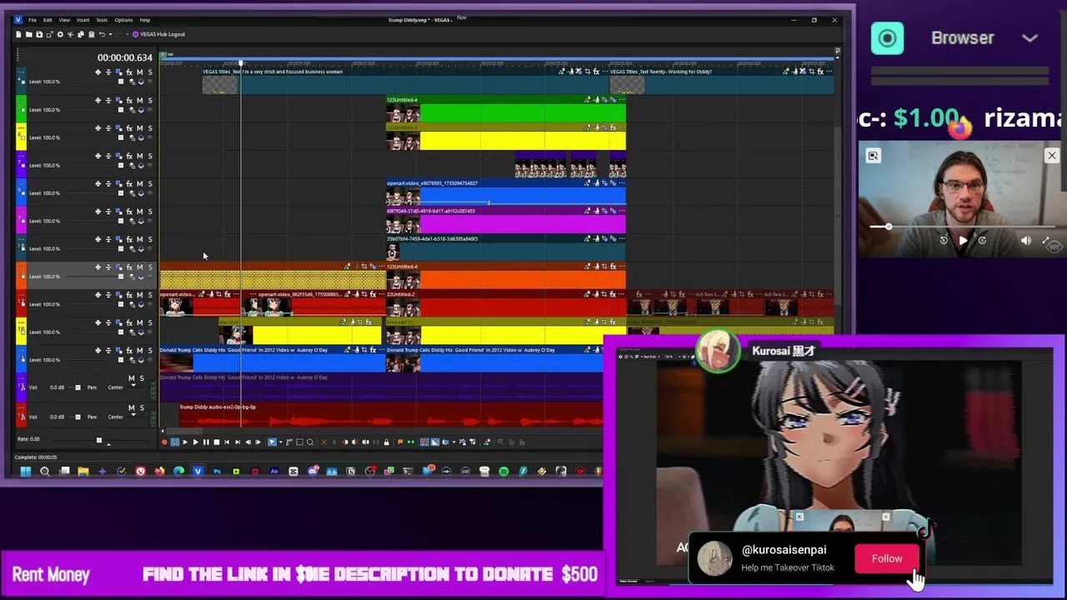Open project Properties gear icon
The height and width of the screenshot is (600, 1067).
[x=60, y=34]
